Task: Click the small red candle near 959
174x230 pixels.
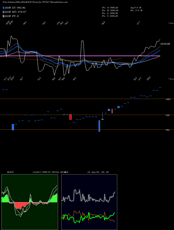Action: (112, 111)
